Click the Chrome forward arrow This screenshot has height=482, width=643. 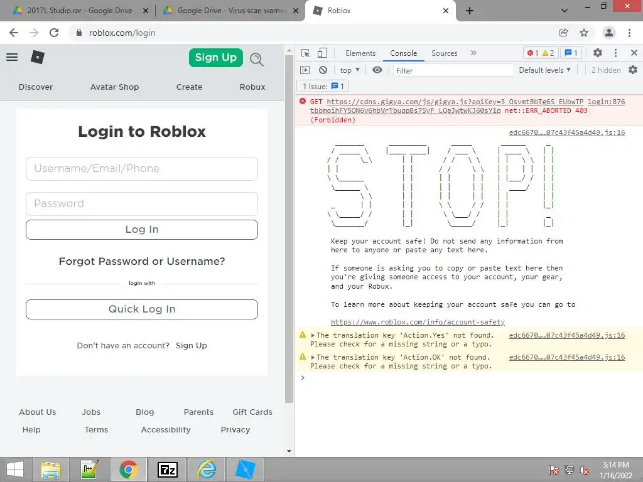34,33
